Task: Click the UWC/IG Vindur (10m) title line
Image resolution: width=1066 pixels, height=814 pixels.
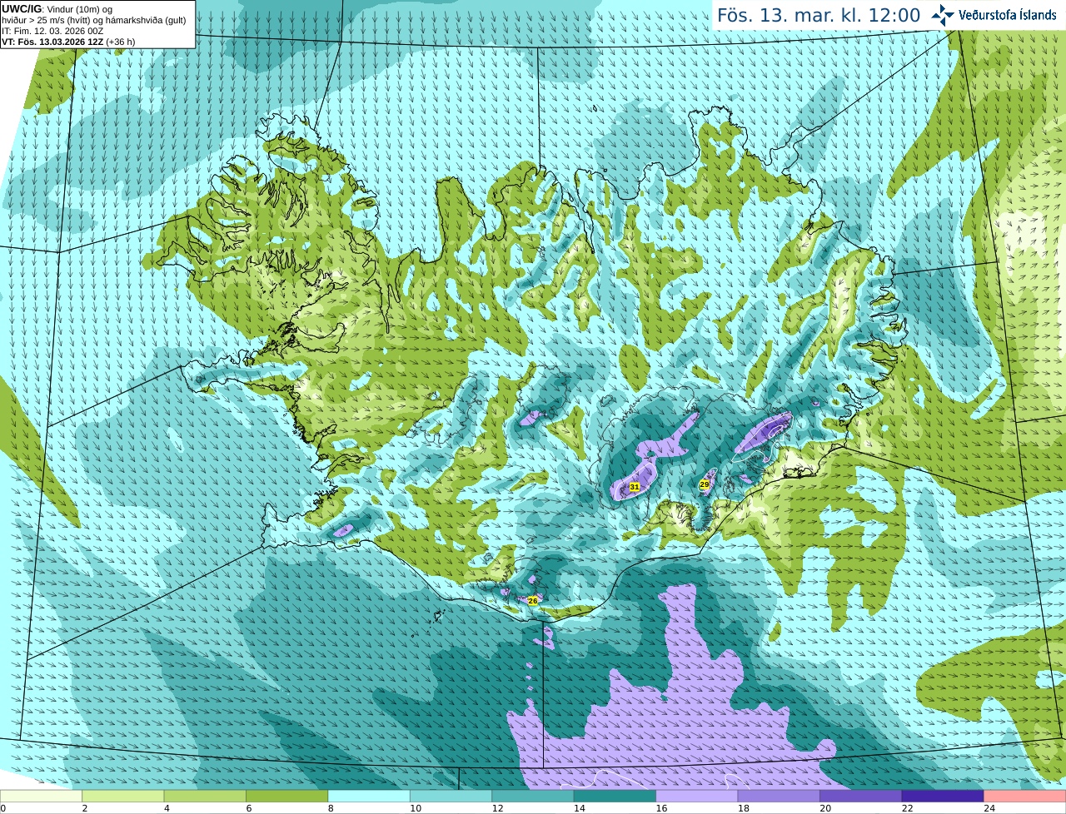Action: [57, 8]
